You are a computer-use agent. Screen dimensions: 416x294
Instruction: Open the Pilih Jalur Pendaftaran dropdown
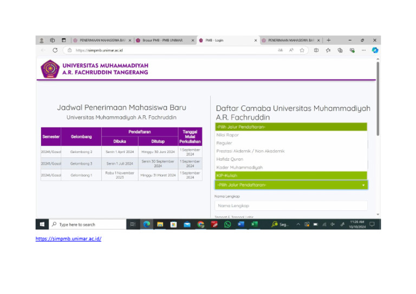[x=291, y=185]
